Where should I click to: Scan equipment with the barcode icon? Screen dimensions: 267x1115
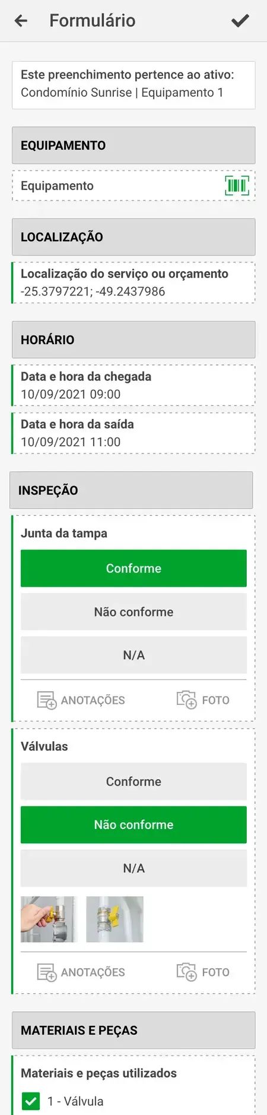[237, 185]
